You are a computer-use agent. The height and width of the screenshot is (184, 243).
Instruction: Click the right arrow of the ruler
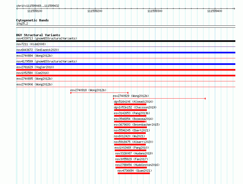coord(234,8)
